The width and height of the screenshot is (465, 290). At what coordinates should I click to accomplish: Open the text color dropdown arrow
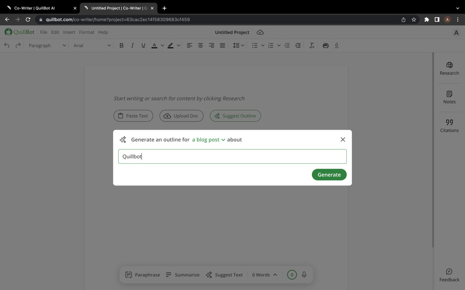(x=162, y=45)
